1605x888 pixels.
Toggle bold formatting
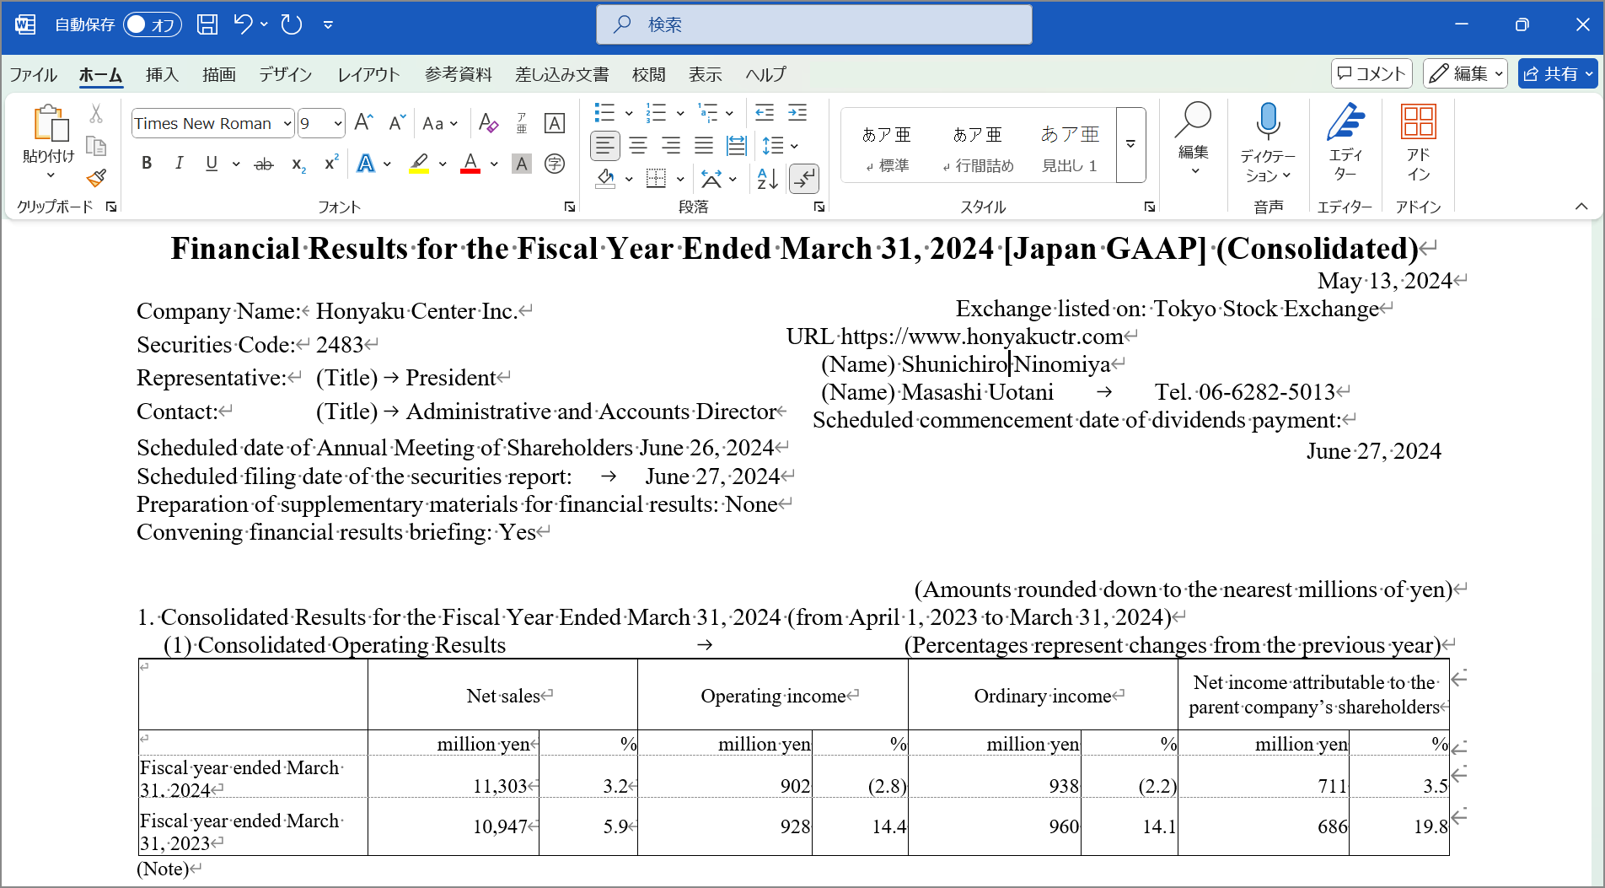click(x=147, y=164)
